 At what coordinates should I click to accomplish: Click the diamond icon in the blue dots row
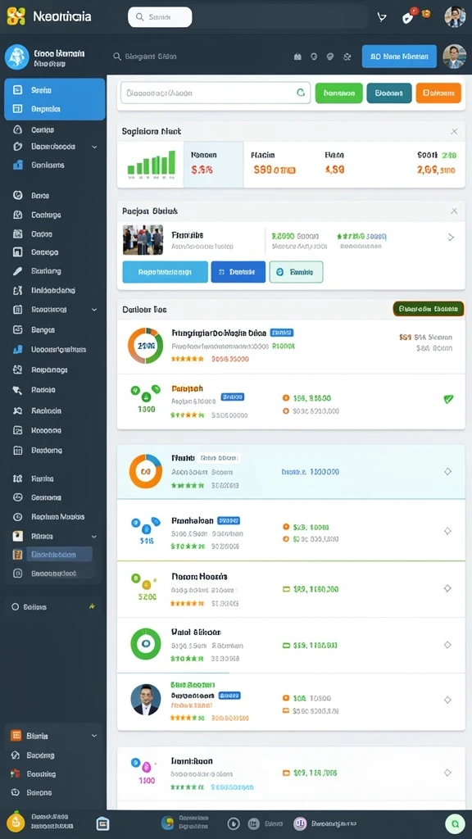tap(447, 531)
